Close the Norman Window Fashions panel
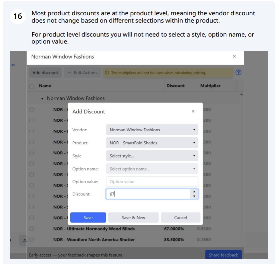 (234, 56)
